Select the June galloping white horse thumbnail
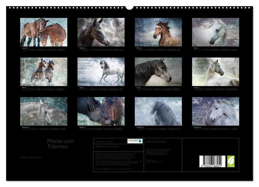 coord(101,72)
